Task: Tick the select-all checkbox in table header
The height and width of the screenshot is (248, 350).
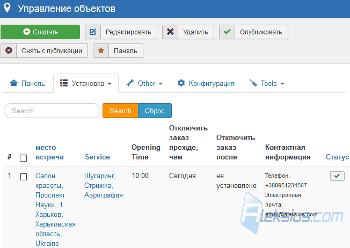Action: pos(24,158)
